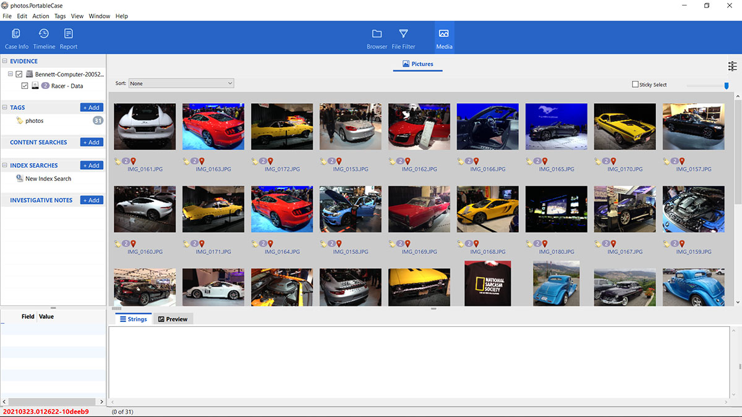Image resolution: width=742 pixels, height=417 pixels.
Task: Open the Case Info view
Action: pyautogui.click(x=17, y=38)
